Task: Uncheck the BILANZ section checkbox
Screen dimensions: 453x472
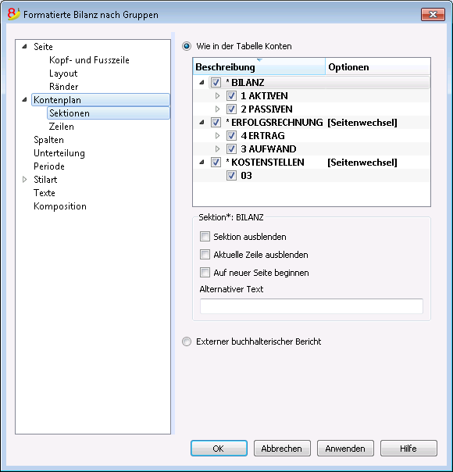Action: click(x=216, y=82)
